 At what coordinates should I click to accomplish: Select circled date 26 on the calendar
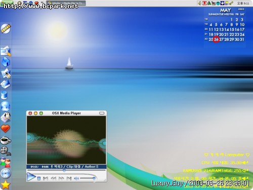(x=216, y=40)
